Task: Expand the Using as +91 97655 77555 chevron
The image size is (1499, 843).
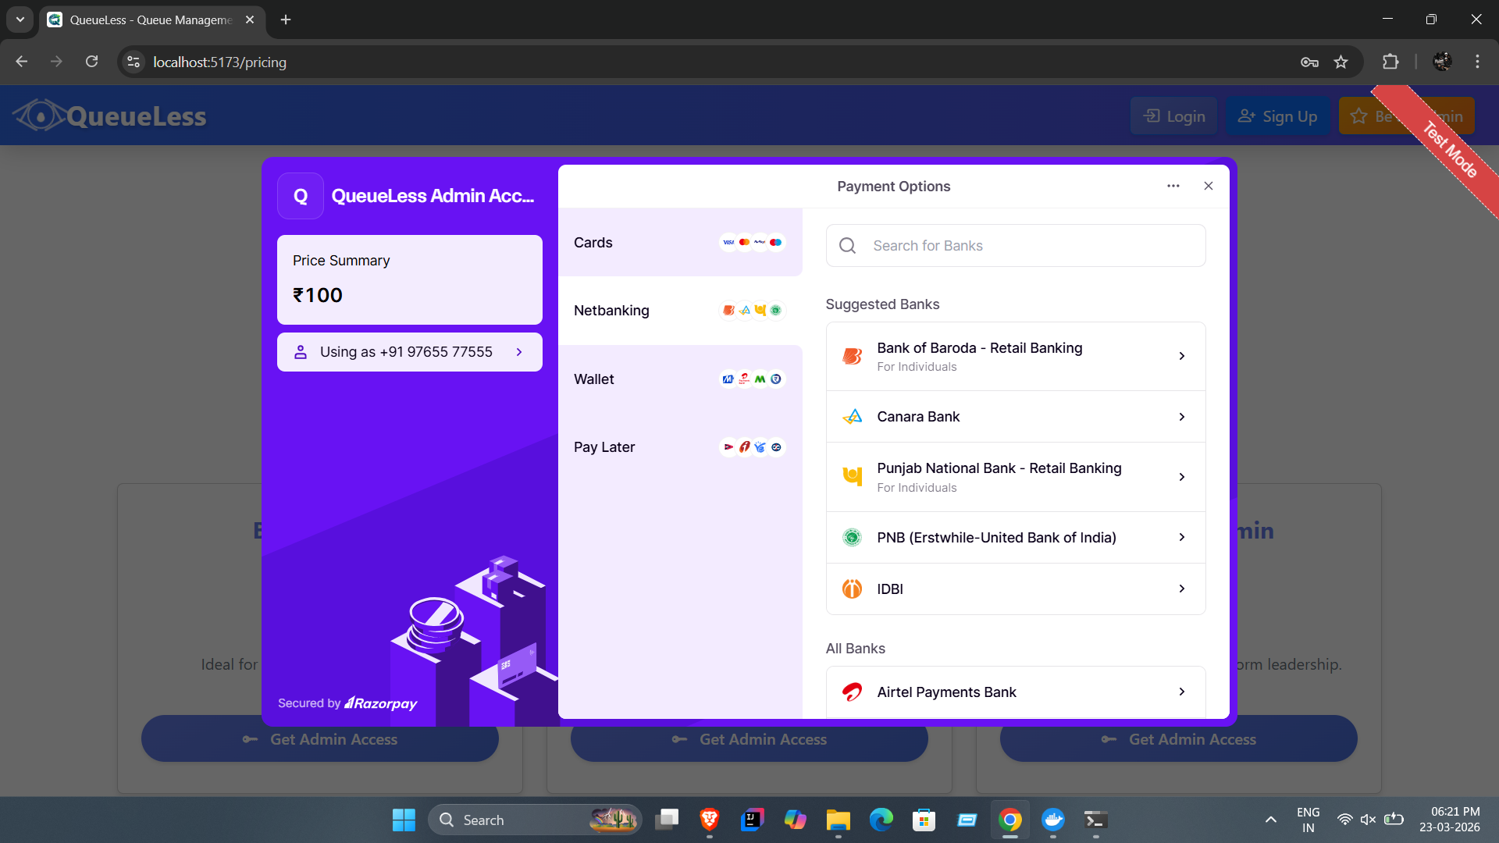Action: (x=519, y=352)
